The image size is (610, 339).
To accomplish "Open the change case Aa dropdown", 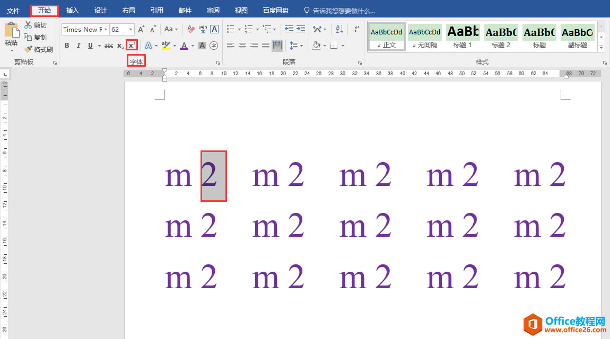I will coord(171,29).
